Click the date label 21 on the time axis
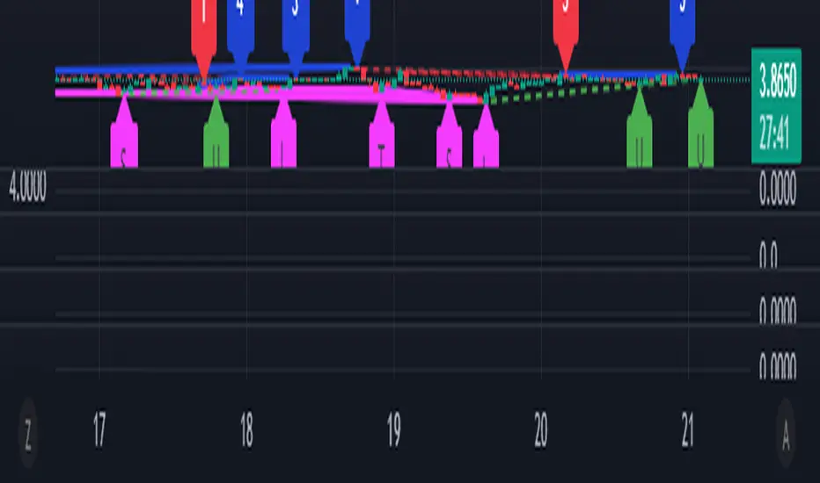The height and width of the screenshot is (483, 820). [x=688, y=429]
